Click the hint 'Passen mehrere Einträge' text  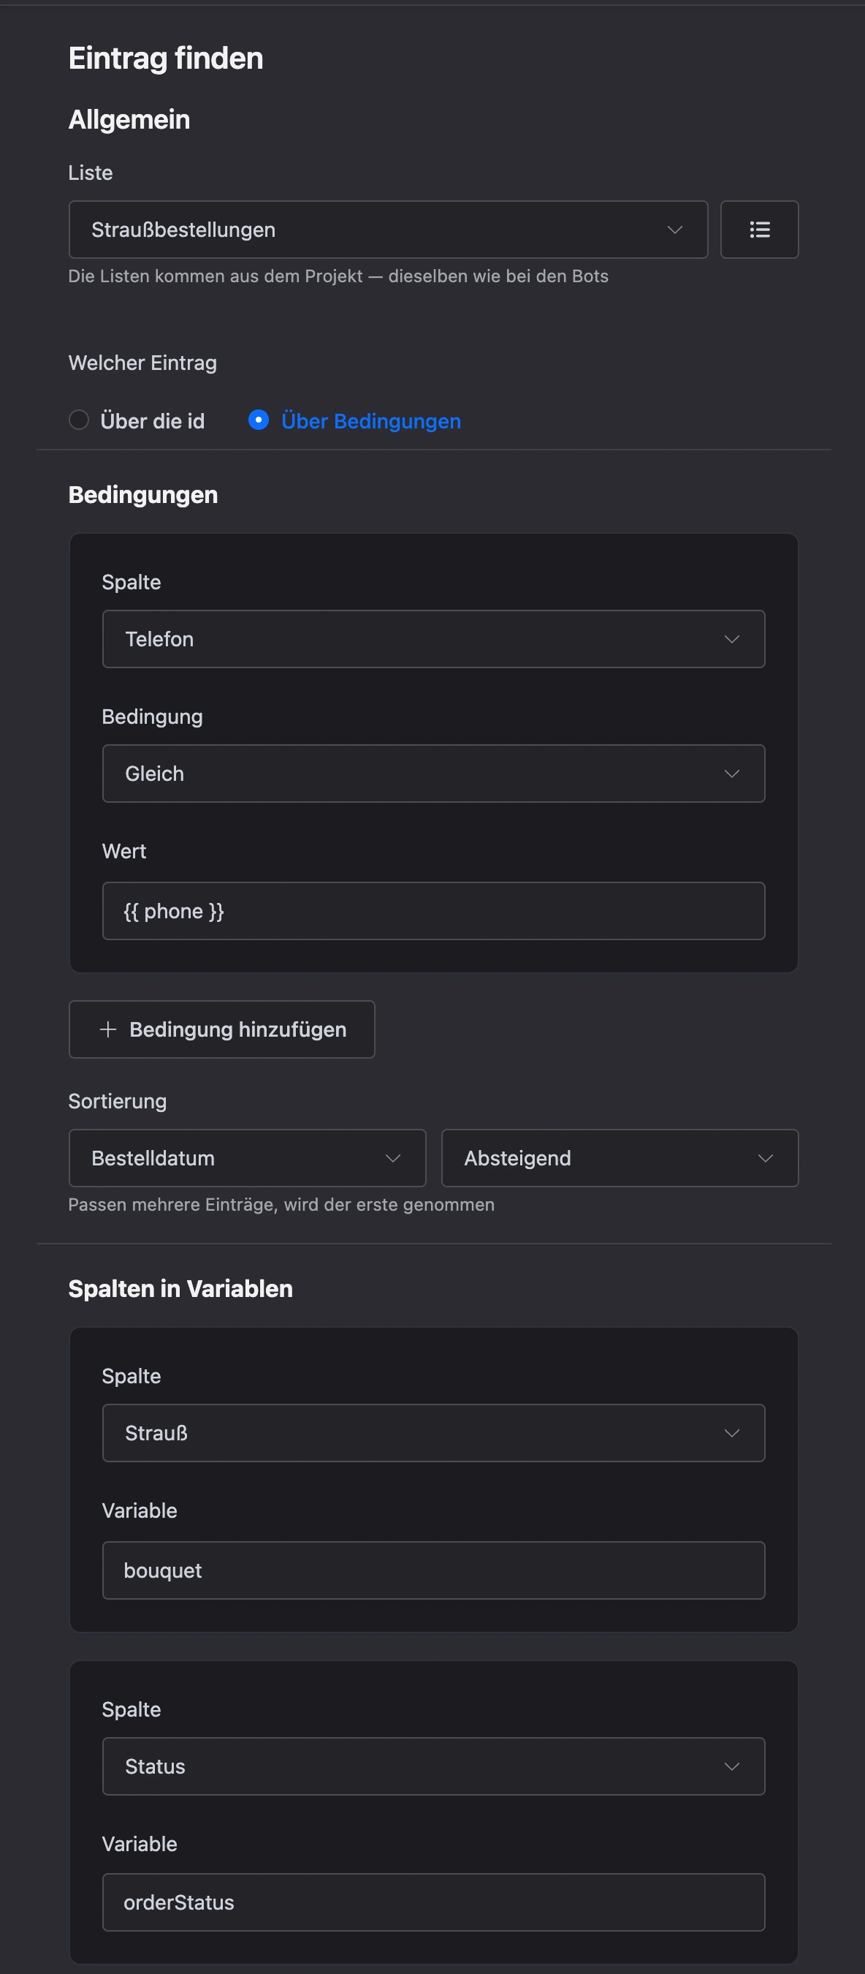(x=281, y=1205)
